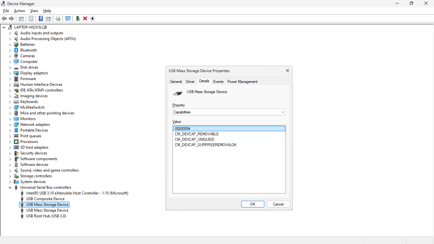Switch to the Events tab
This screenshot has width=434, height=244.
click(x=218, y=82)
